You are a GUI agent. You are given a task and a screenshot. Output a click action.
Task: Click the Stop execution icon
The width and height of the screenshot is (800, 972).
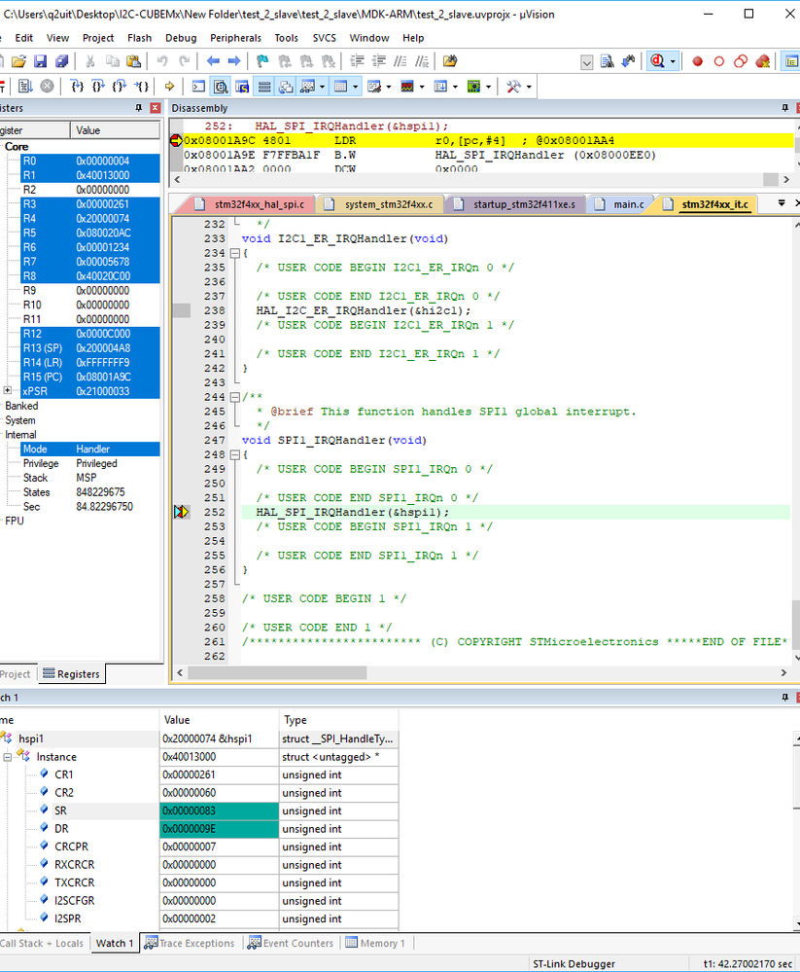46,87
